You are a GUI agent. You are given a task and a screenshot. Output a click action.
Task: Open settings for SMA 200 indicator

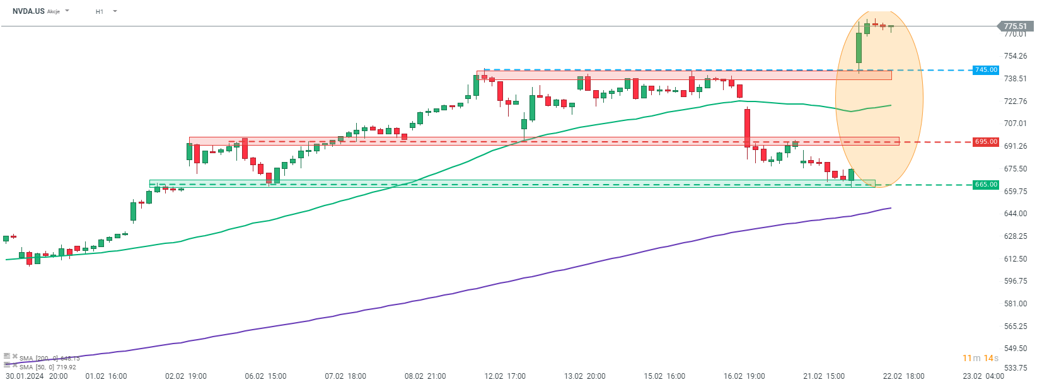(7, 357)
